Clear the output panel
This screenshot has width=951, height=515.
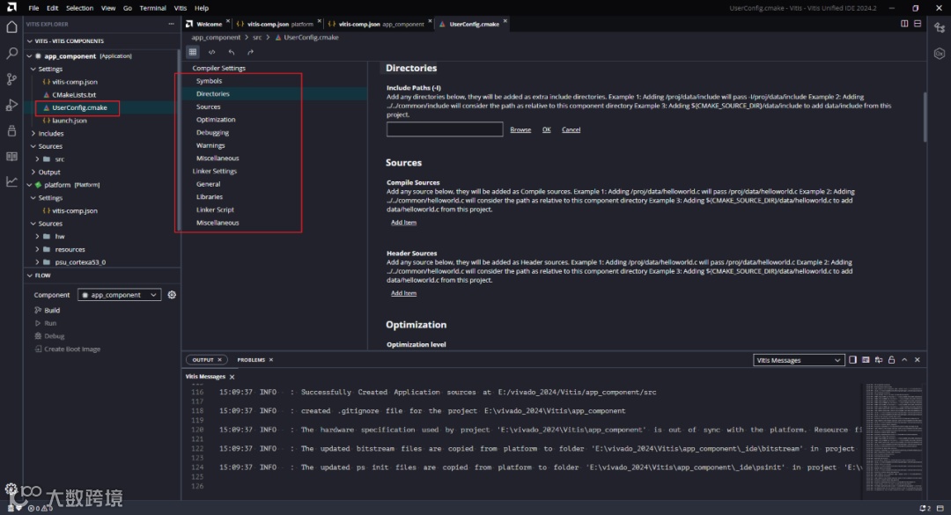866,360
